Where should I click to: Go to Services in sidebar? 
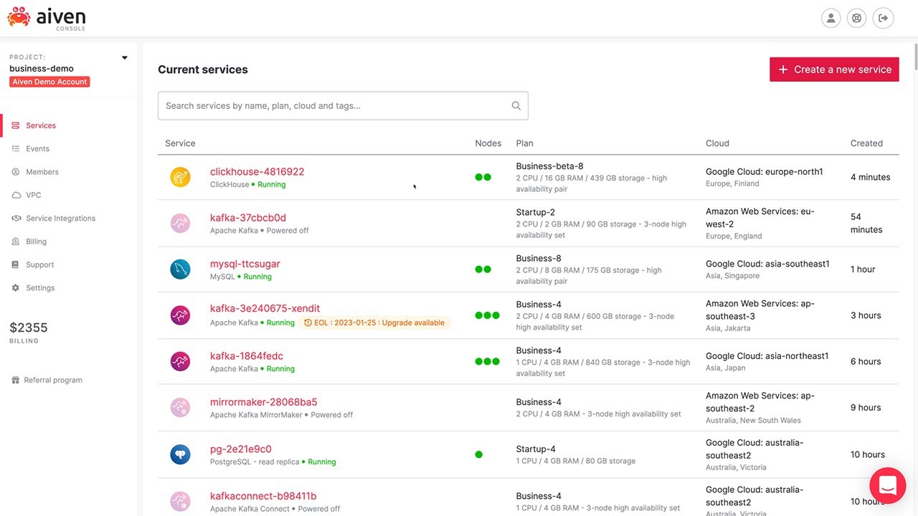(41, 125)
